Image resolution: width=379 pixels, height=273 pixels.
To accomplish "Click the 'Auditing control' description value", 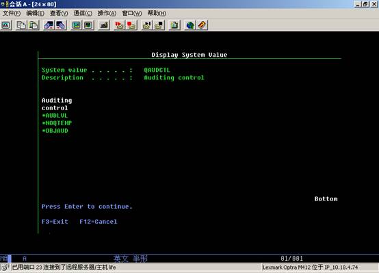I will point(174,77).
